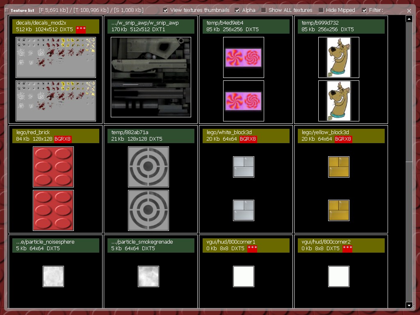Click the upper yellow_block3d thumbnail

tap(339, 167)
